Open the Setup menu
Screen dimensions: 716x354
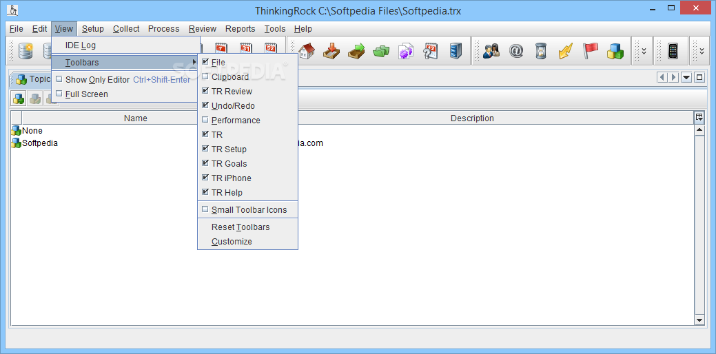pyautogui.click(x=93, y=29)
